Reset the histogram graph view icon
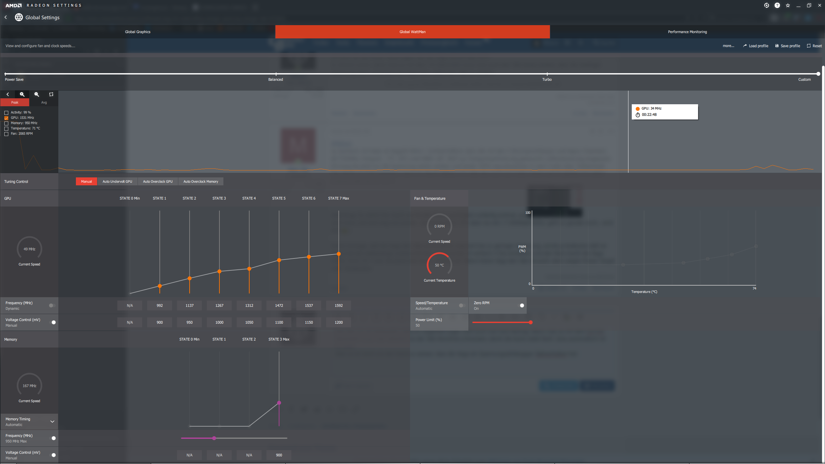Viewport: 825px width, 464px height. pos(51,94)
